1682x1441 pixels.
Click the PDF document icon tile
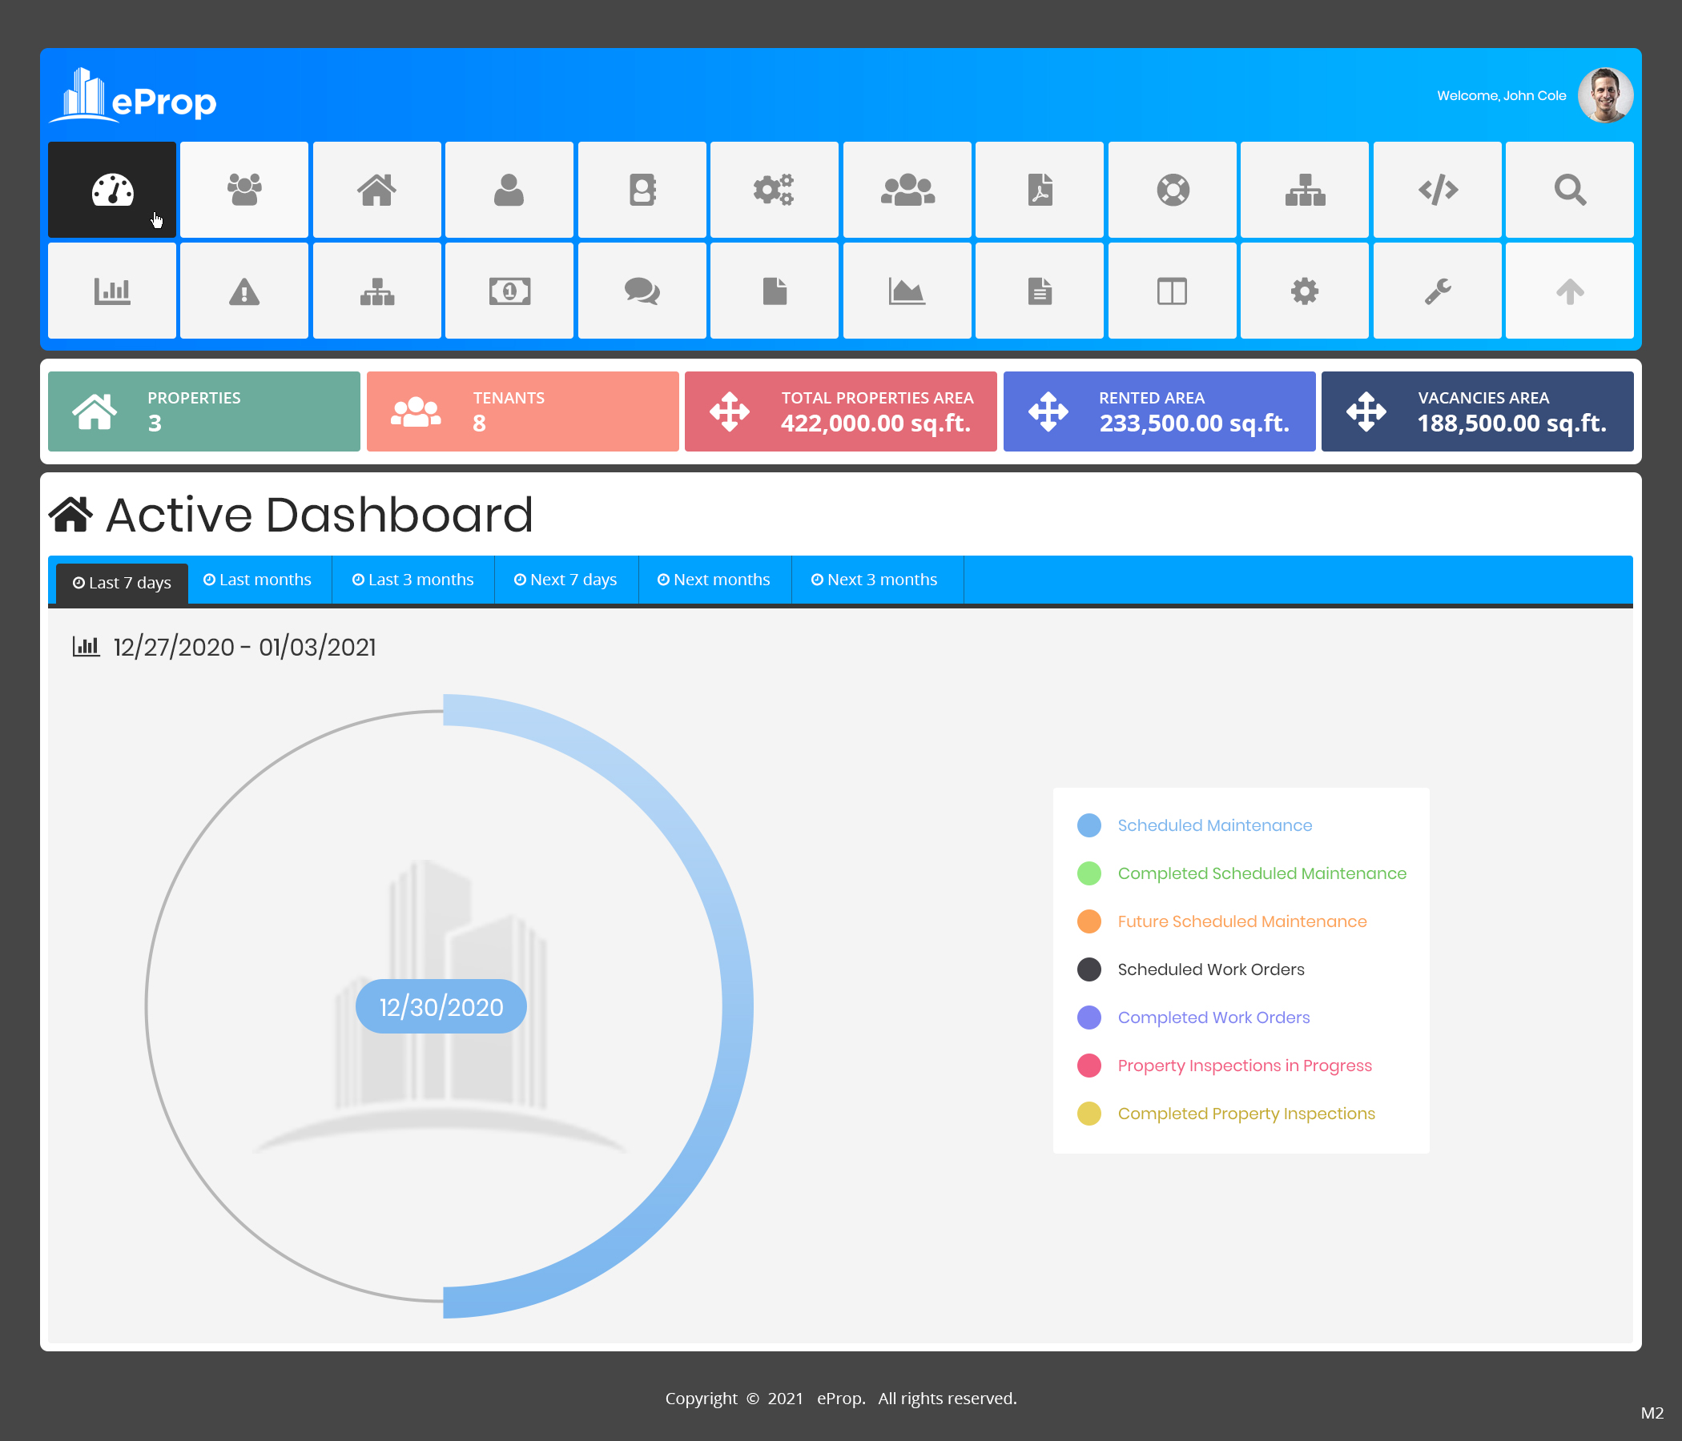click(1039, 190)
